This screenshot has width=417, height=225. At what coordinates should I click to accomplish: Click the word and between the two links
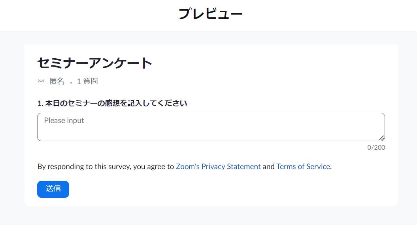coord(268,166)
